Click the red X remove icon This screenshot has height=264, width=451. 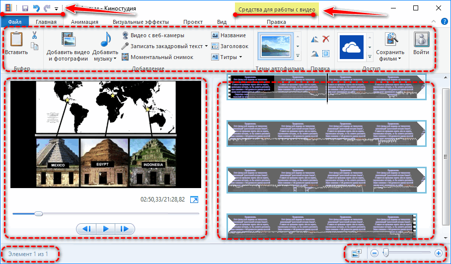point(326,39)
